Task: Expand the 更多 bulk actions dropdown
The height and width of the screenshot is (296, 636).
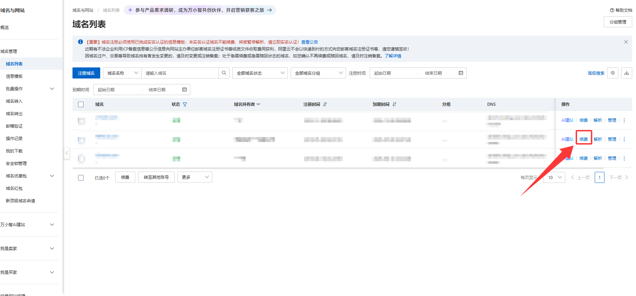Action: tap(195, 177)
